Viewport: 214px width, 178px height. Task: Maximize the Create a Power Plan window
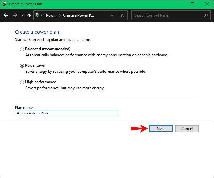coord(192,4)
